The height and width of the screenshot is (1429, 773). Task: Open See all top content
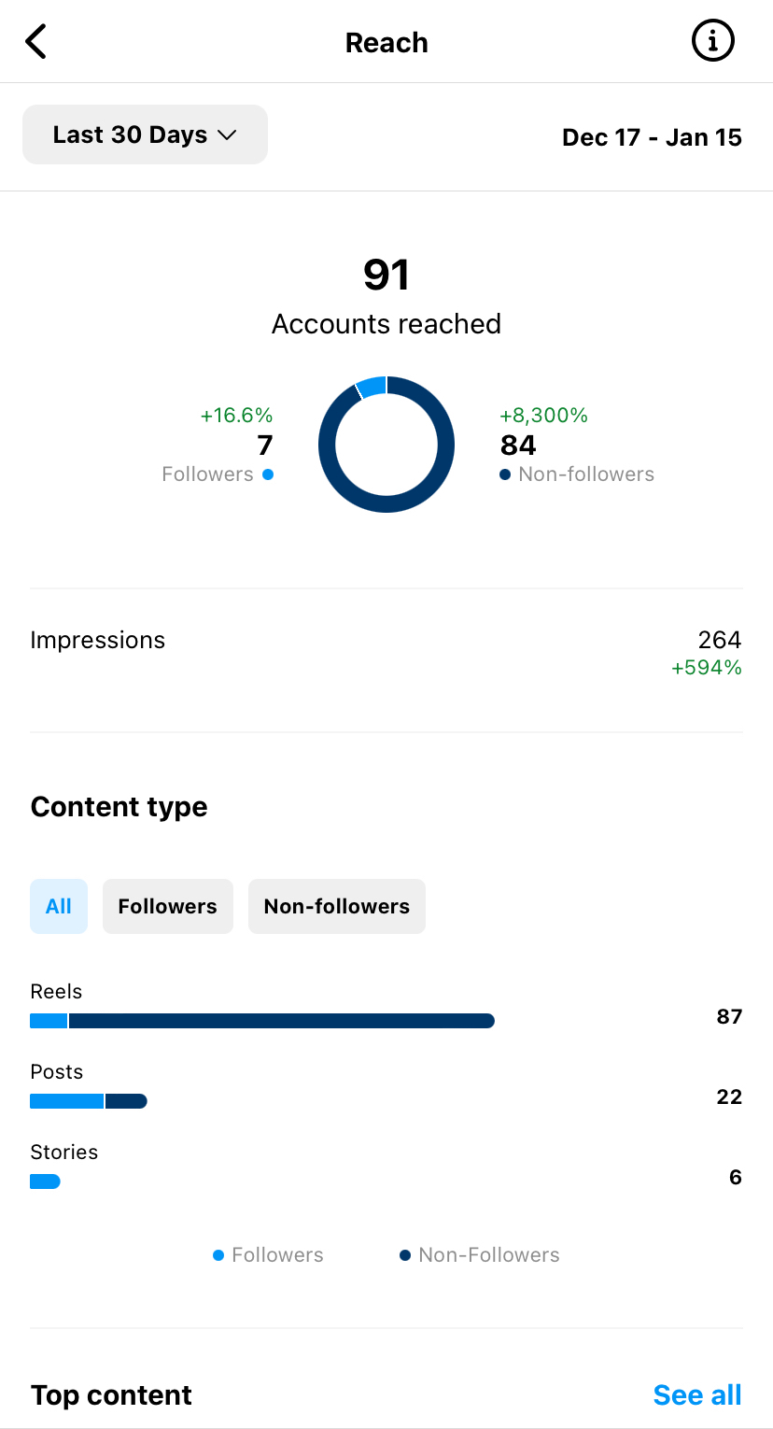tap(697, 1394)
